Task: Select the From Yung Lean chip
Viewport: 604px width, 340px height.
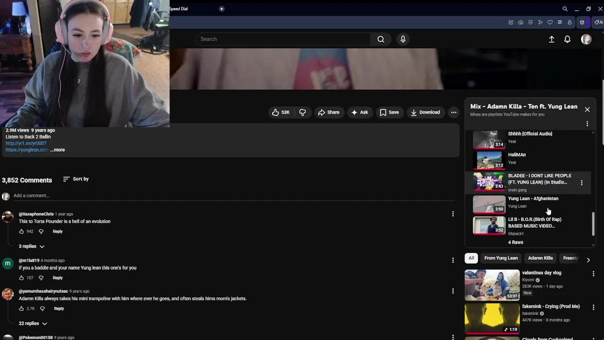Action: (501, 258)
